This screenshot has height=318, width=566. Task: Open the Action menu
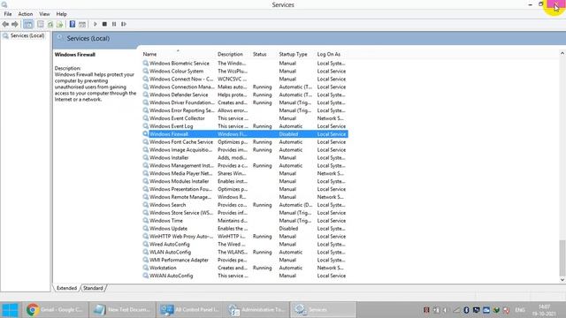tap(26, 14)
